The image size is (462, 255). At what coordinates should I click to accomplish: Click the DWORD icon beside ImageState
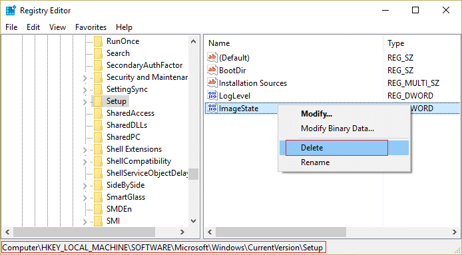[212, 108]
